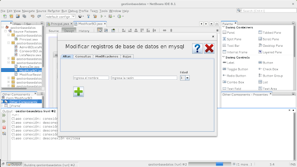Open Profile Project dropdown arrow
This screenshot has height=167, width=297.
coord(123,17)
